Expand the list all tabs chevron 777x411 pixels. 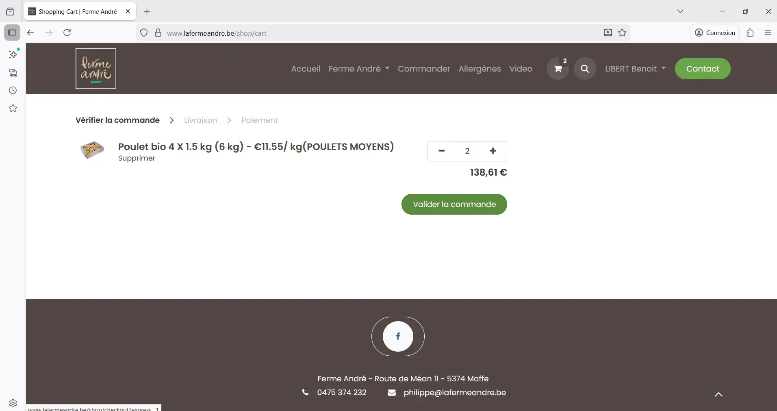tap(680, 11)
